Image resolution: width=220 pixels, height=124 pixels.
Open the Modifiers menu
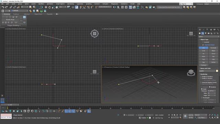click(x=41, y=4)
